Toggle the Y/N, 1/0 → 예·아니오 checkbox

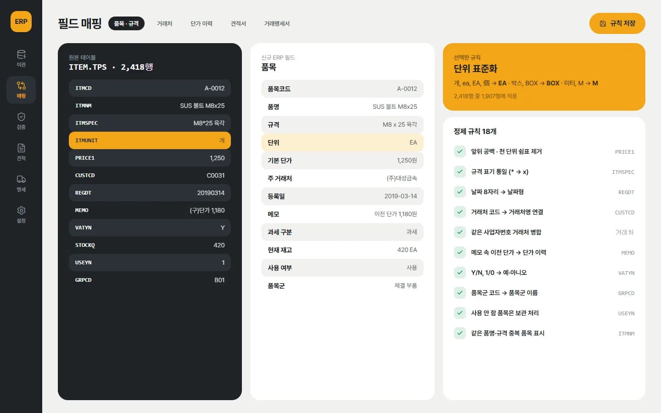pos(459,273)
